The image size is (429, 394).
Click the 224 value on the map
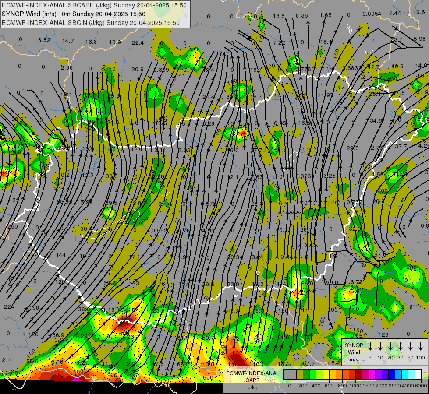coord(9,307)
